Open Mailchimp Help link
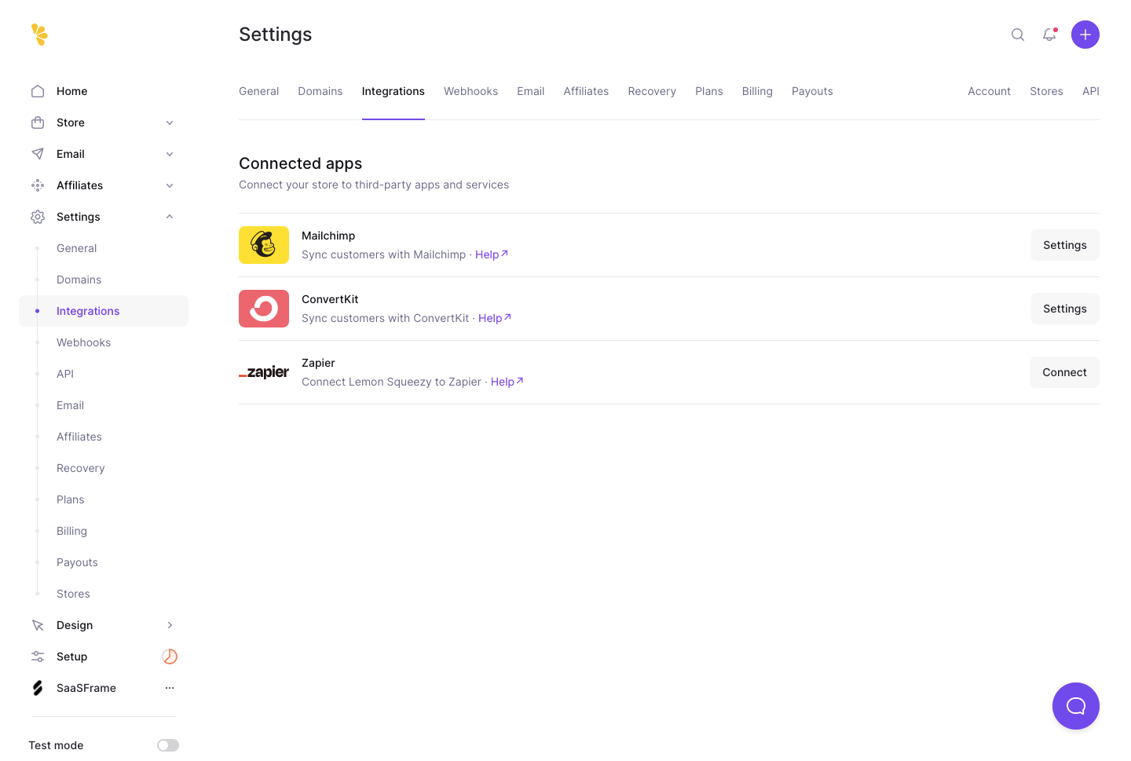The height and width of the screenshot is (761, 1131). [x=492, y=254]
